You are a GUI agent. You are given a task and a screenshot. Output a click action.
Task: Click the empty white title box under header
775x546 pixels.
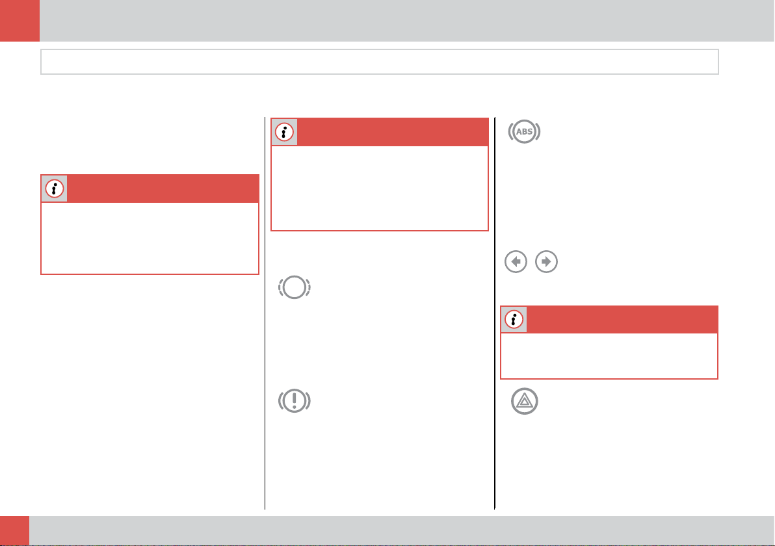click(x=380, y=62)
